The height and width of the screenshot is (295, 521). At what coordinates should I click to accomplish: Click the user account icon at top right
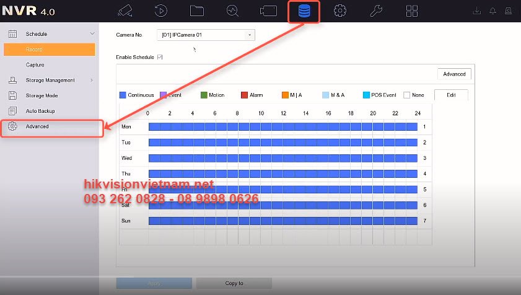click(x=508, y=11)
